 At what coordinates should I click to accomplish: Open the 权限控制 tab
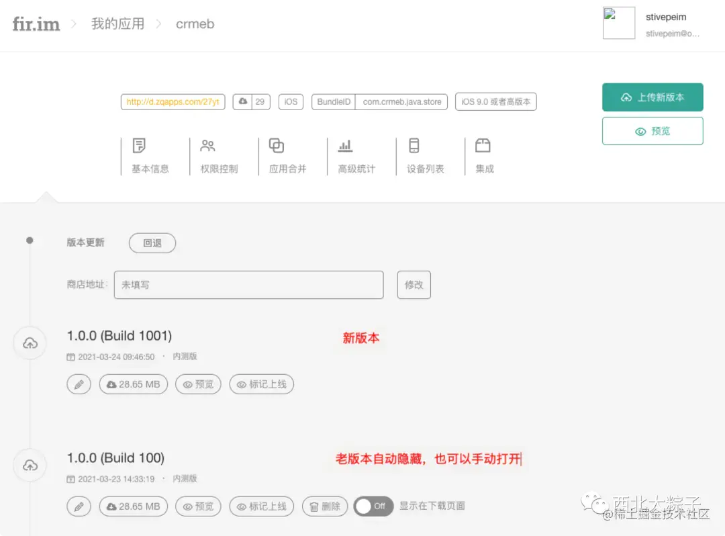click(x=219, y=157)
